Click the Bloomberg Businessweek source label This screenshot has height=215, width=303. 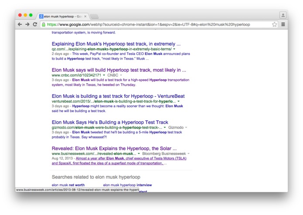[x=164, y=154]
